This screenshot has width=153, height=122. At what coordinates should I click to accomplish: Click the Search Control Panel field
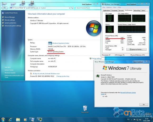88,8
